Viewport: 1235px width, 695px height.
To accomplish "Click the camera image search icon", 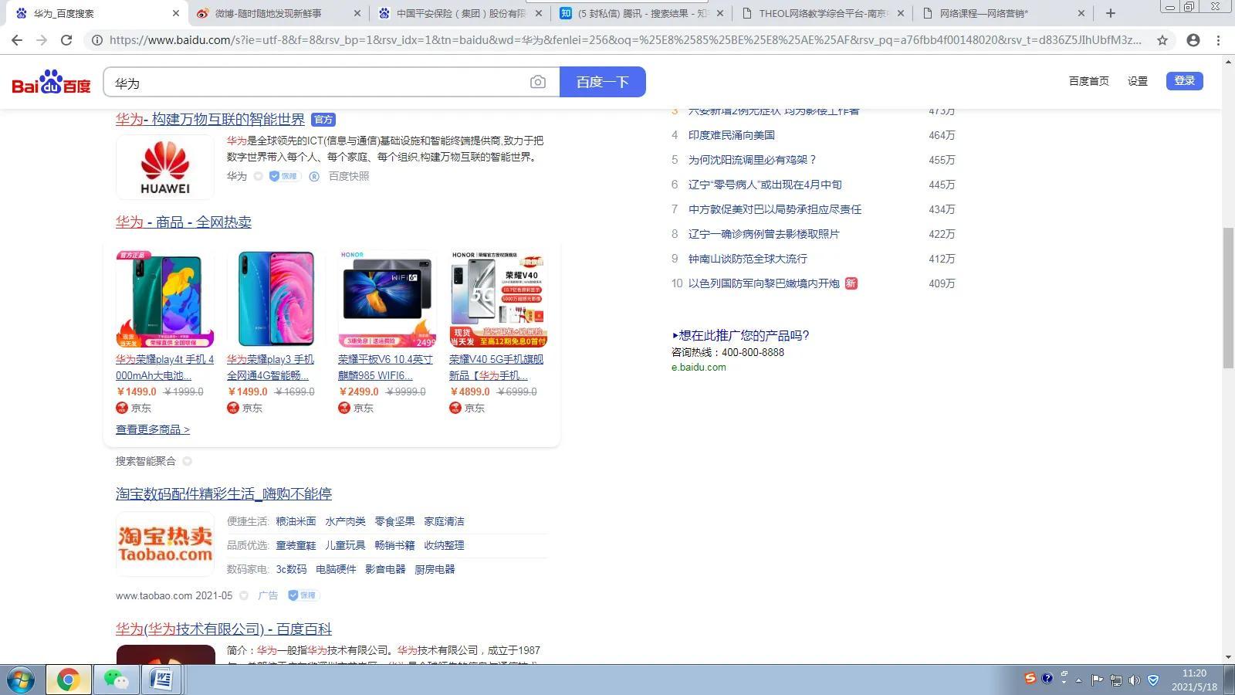I will (x=538, y=82).
